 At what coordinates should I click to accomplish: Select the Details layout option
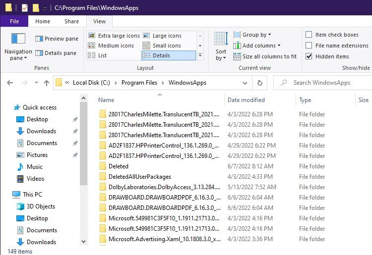tap(169, 55)
